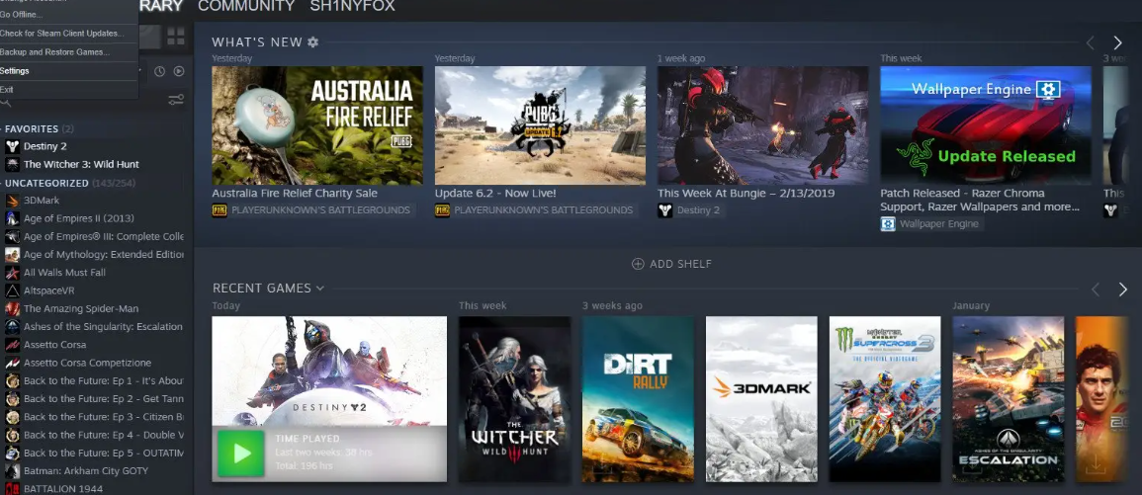The height and width of the screenshot is (495, 1142).
Task: Open the DiRT Rally game cover
Action: click(638, 399)
